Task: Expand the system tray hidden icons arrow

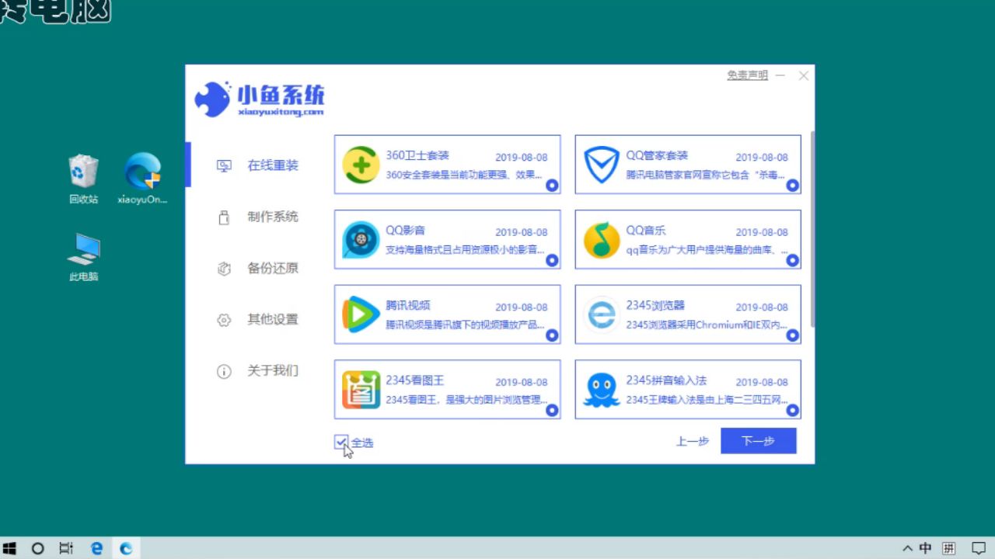Action: 906,548
